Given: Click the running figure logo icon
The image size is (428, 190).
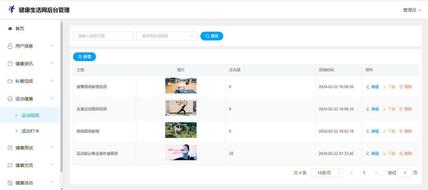Looking at the screenshot, I should pos(12,10).
